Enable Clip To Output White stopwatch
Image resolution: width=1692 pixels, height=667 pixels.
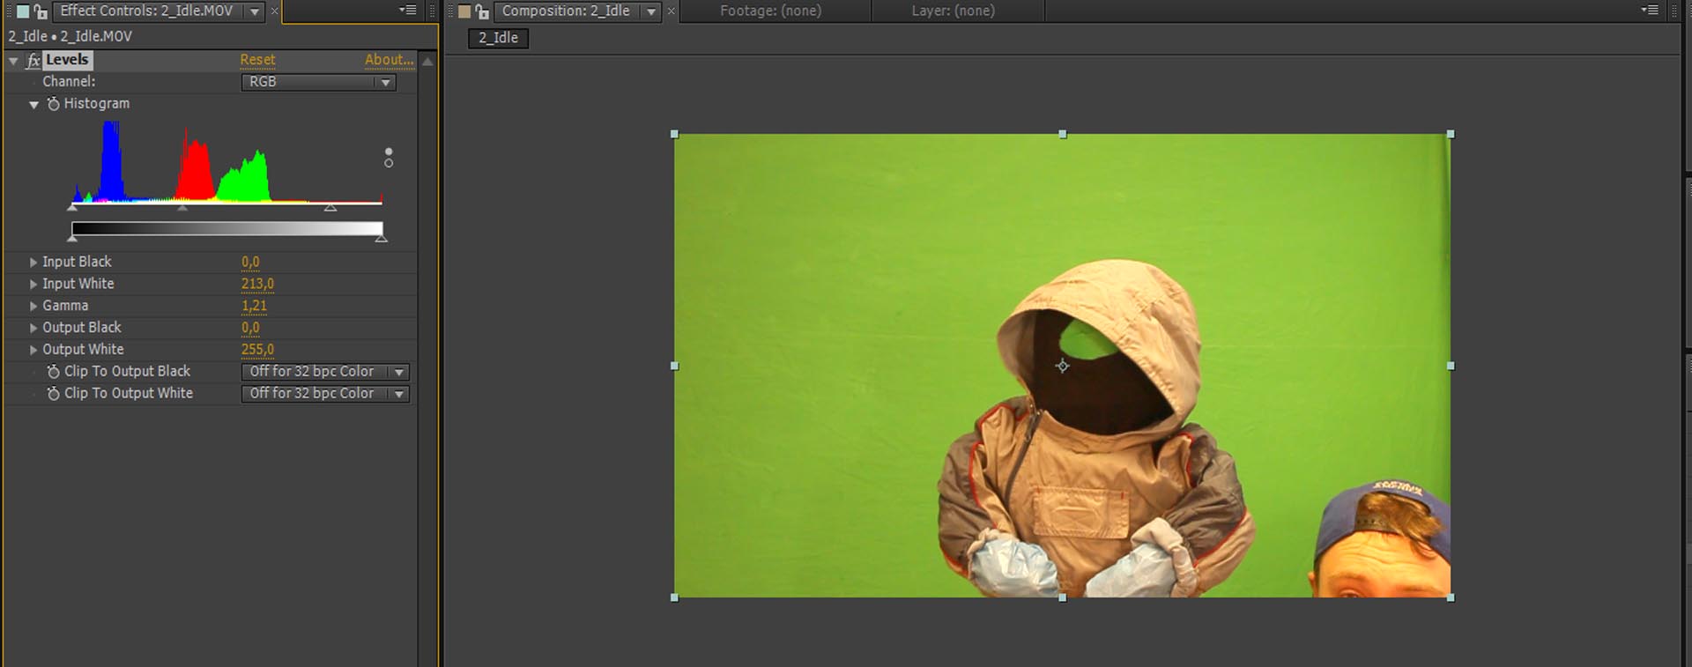(x=53, y=394)
